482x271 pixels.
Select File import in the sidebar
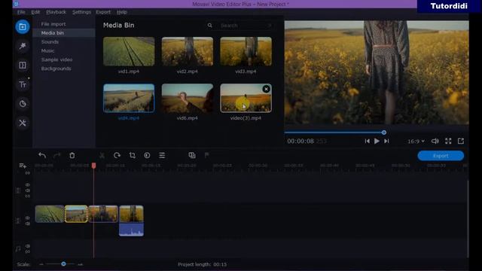click(53, 24)
